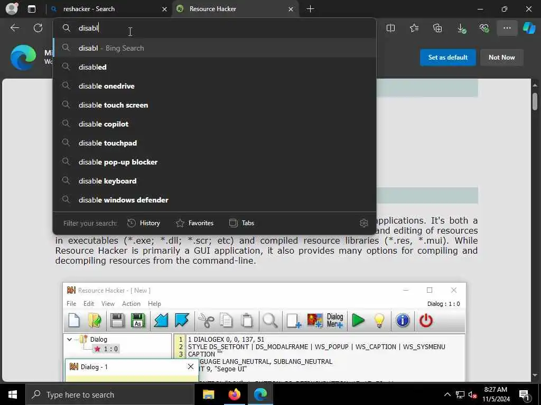Filter search by Tabs

[241, 223]
